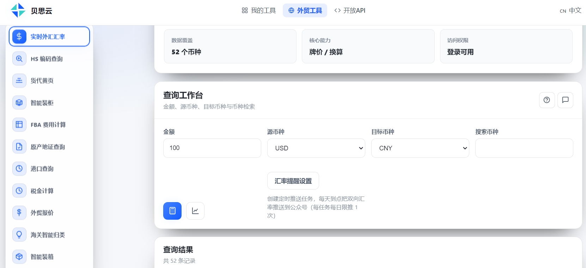
Task: Expand the 源币种 USD dropdown
Action: 316,148
